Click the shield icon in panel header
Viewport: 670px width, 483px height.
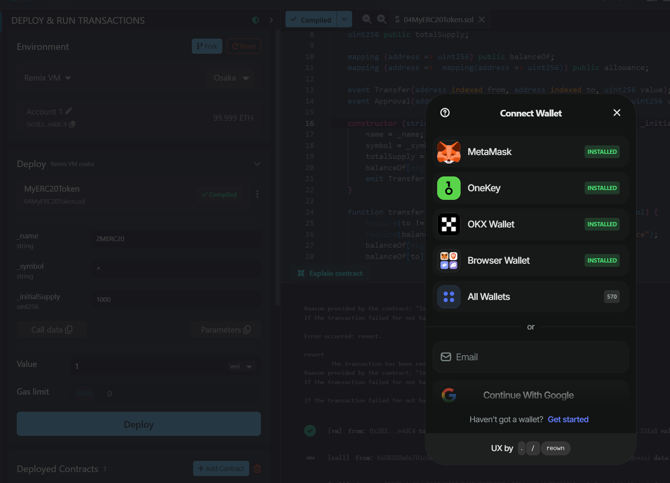(256, 20)
